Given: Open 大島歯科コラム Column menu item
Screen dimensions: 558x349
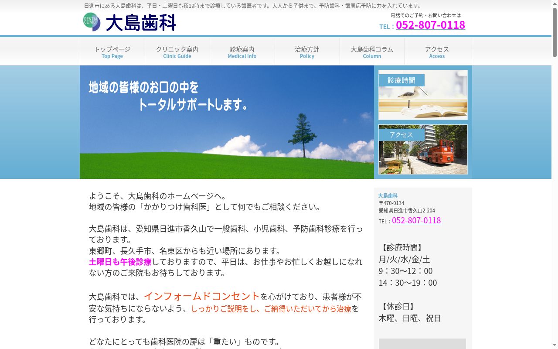Looking at the screenshot, I should [x=372, y=52].
